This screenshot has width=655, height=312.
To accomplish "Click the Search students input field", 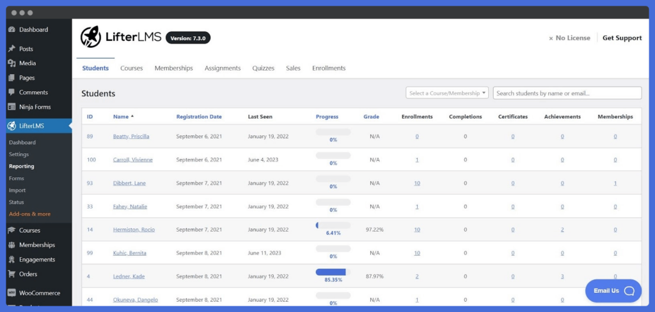I will click(x=567, y=93).
